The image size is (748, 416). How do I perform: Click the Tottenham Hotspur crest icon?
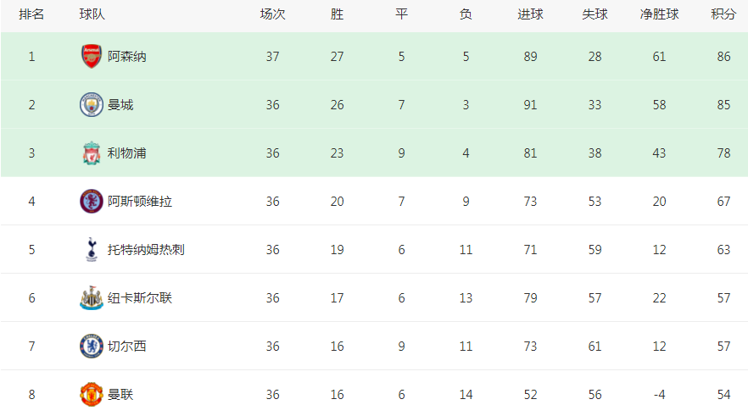91,250
